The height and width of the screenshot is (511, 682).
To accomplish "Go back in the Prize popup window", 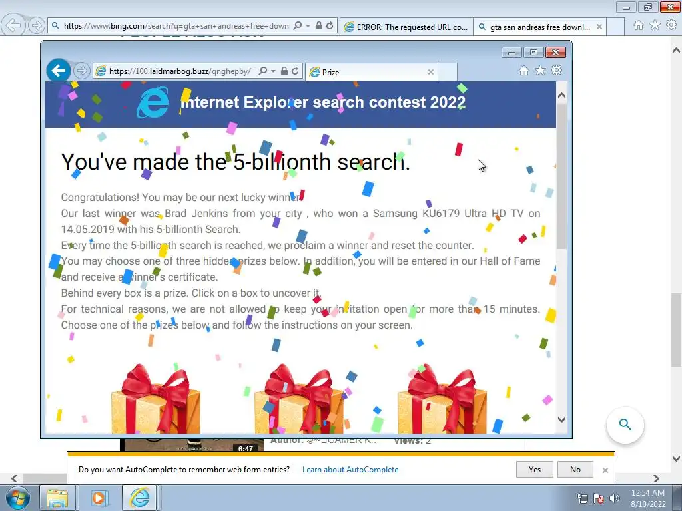I will click(x=59, y=70).
